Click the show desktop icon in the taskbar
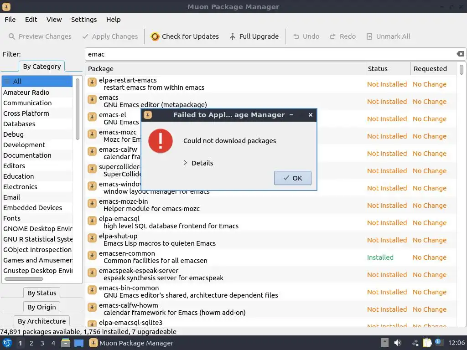 coord(79,343)
